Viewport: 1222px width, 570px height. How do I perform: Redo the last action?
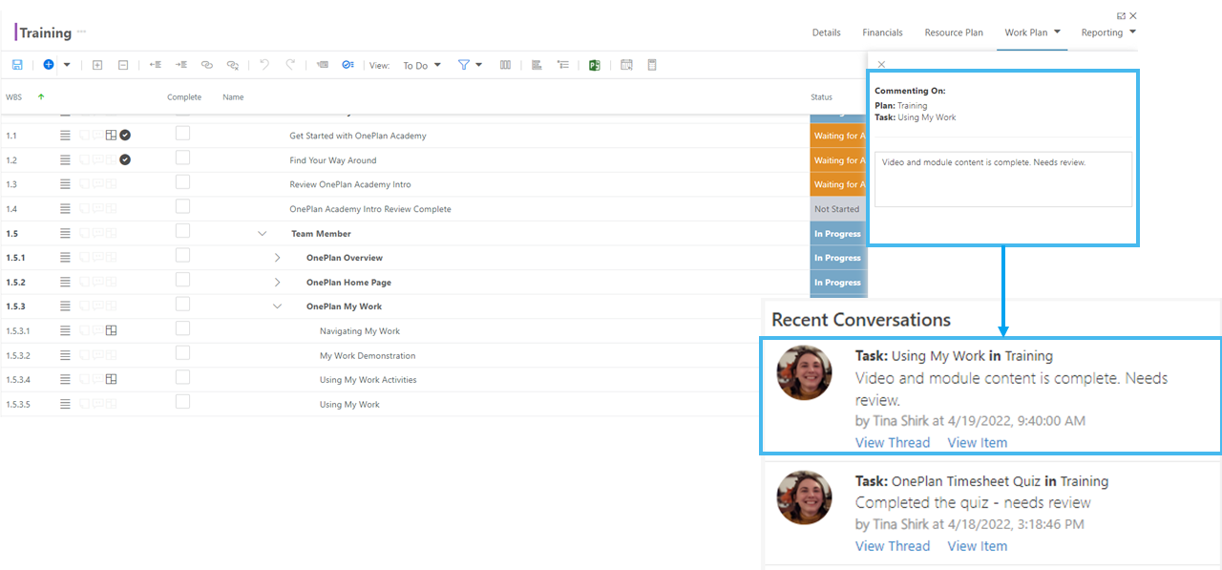pos(290,65)
